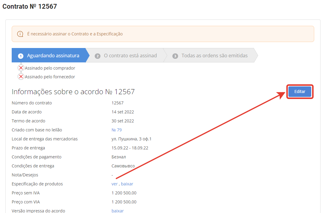Click baixar link for Especificação de produtos

(127, 184)
